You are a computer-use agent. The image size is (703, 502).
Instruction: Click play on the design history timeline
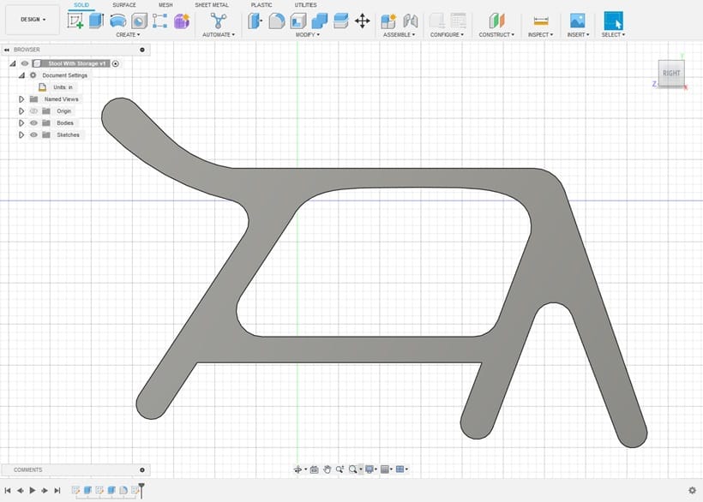pos(33,491)
